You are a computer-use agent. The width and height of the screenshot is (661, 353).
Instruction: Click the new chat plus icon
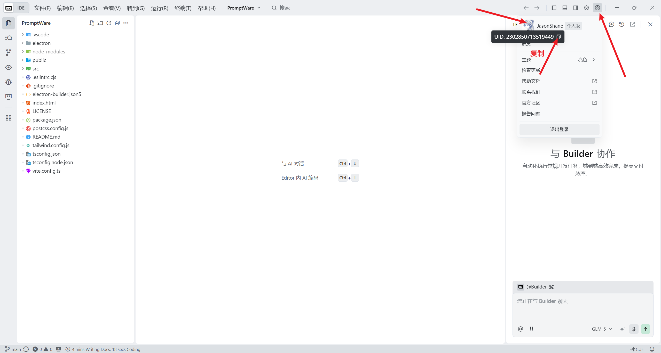[x=611, y=24]
